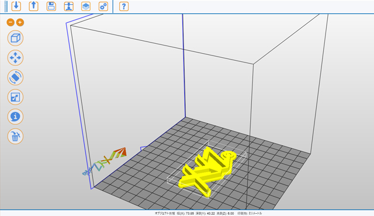
Task: Select the scale object tool
Action: click(15, 97)
